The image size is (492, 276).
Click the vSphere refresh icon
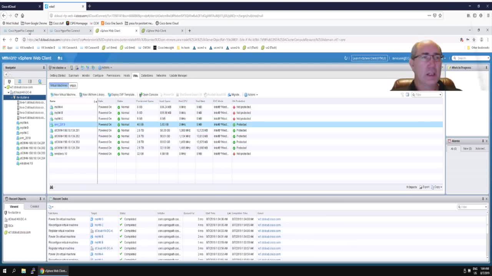[346, 58]
